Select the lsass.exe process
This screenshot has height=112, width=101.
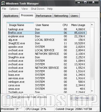(47, 75)
